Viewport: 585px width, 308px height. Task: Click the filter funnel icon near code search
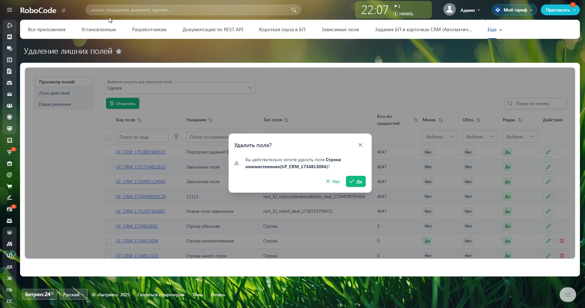tap(176, 137)
